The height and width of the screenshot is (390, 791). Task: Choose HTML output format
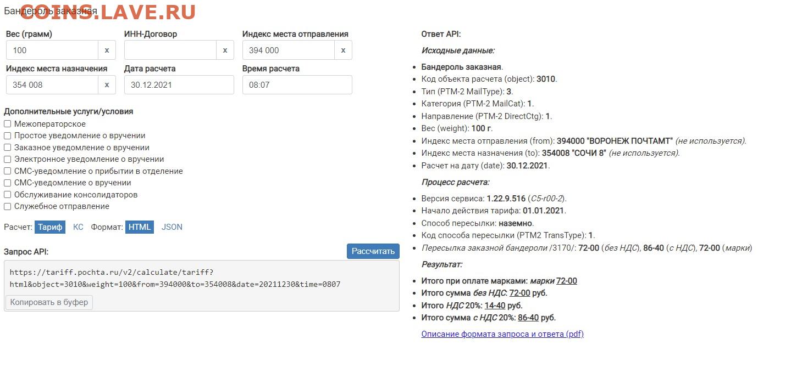pyautogui.click(x=140, y=227)
